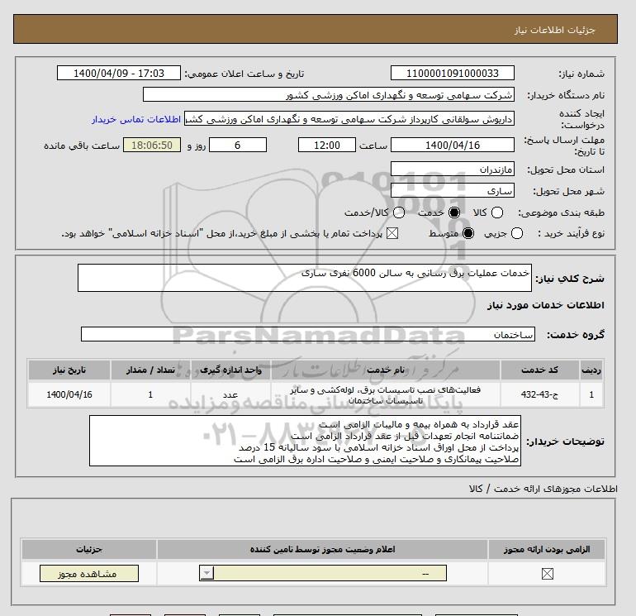Click the تعداد / مقدار column header
Screen dimensions: 636x616
click(150, 370)
